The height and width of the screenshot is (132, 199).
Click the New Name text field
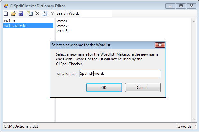click(120, 74)
